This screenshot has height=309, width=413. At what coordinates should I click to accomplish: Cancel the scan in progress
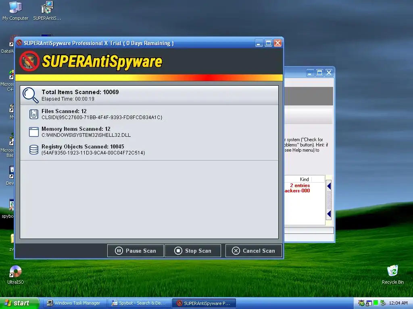coord(253,251)
